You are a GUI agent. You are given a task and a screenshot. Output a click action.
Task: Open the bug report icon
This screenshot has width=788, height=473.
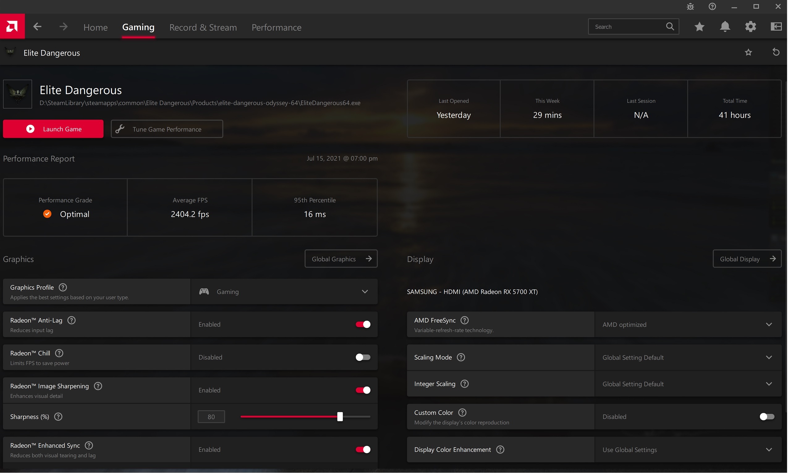click(690, 7)
